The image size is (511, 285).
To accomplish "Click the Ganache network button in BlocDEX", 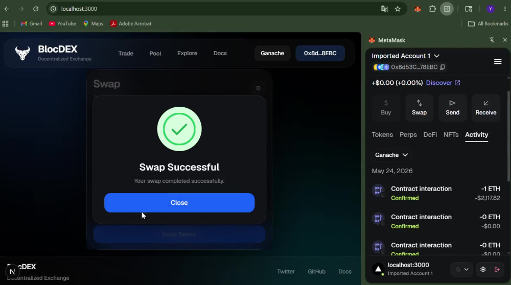I will click(x=272, y=53).
